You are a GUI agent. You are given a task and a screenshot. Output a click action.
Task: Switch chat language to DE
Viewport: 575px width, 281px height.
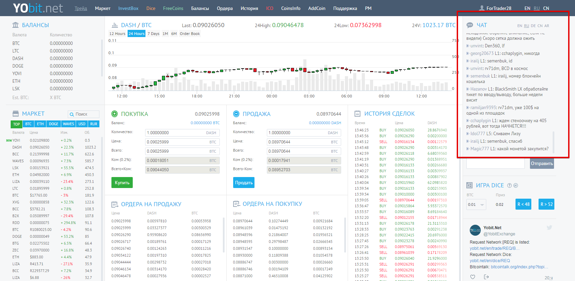pos(533,26)
